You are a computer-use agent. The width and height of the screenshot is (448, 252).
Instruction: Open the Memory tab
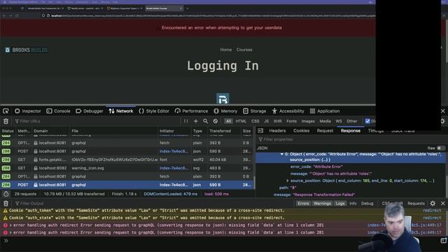point(225,111)
